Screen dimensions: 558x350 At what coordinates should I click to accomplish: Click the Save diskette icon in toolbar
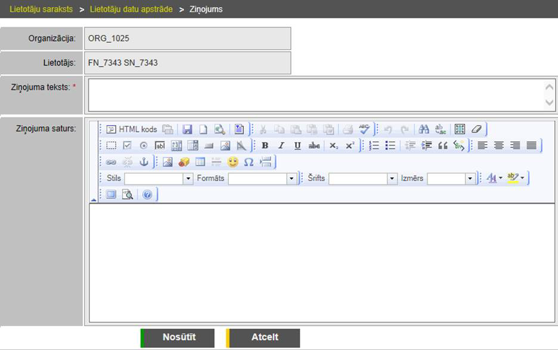click(187, 129)
